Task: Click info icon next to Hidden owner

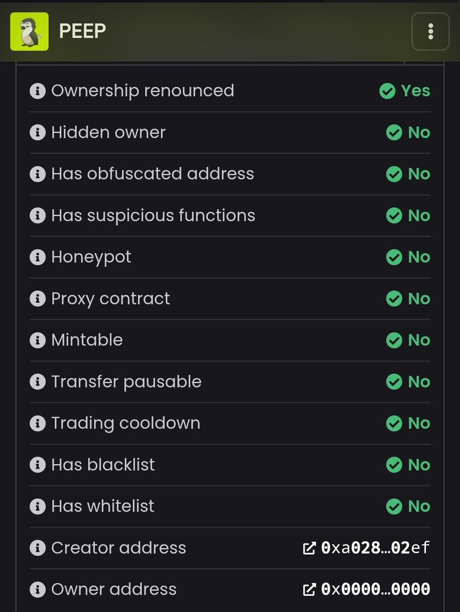Action: (37, 133)
